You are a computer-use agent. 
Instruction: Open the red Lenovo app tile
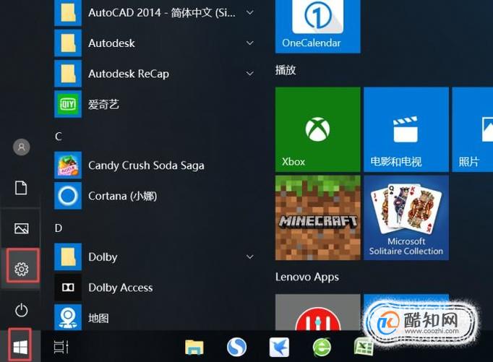click(x=318, y=312)
